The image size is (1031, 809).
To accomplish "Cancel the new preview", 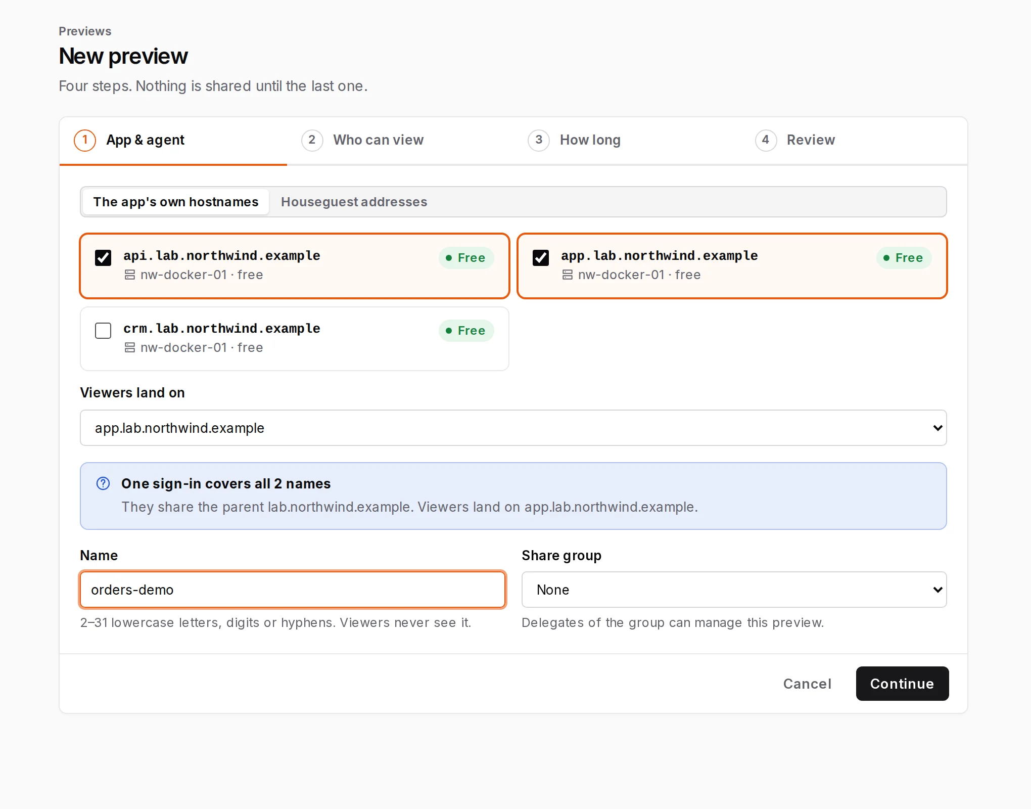I will [807, 684].
